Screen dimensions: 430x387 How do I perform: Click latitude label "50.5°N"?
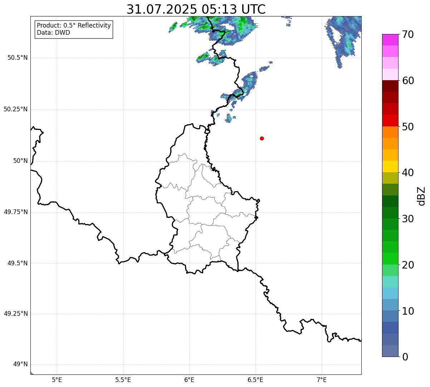[18, 58]
